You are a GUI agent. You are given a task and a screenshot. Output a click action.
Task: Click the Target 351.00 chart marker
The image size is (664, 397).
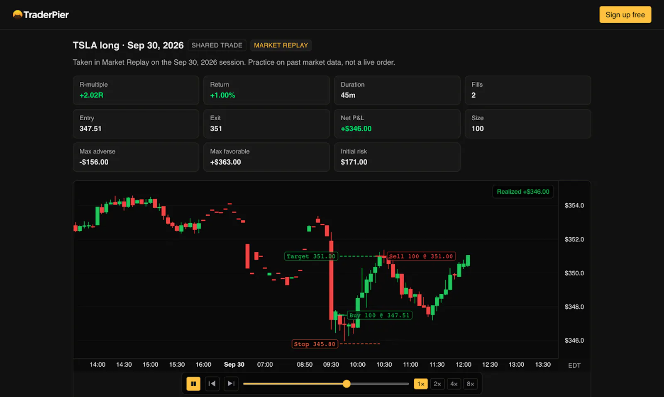[x=311, y=256]
